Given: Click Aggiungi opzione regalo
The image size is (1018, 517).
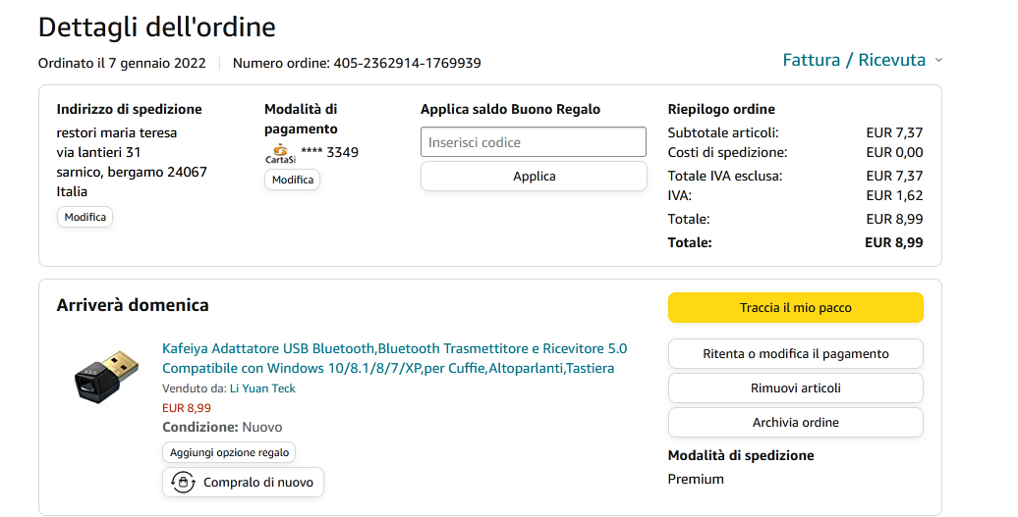Looking at the screenshot, I should 229,452.
